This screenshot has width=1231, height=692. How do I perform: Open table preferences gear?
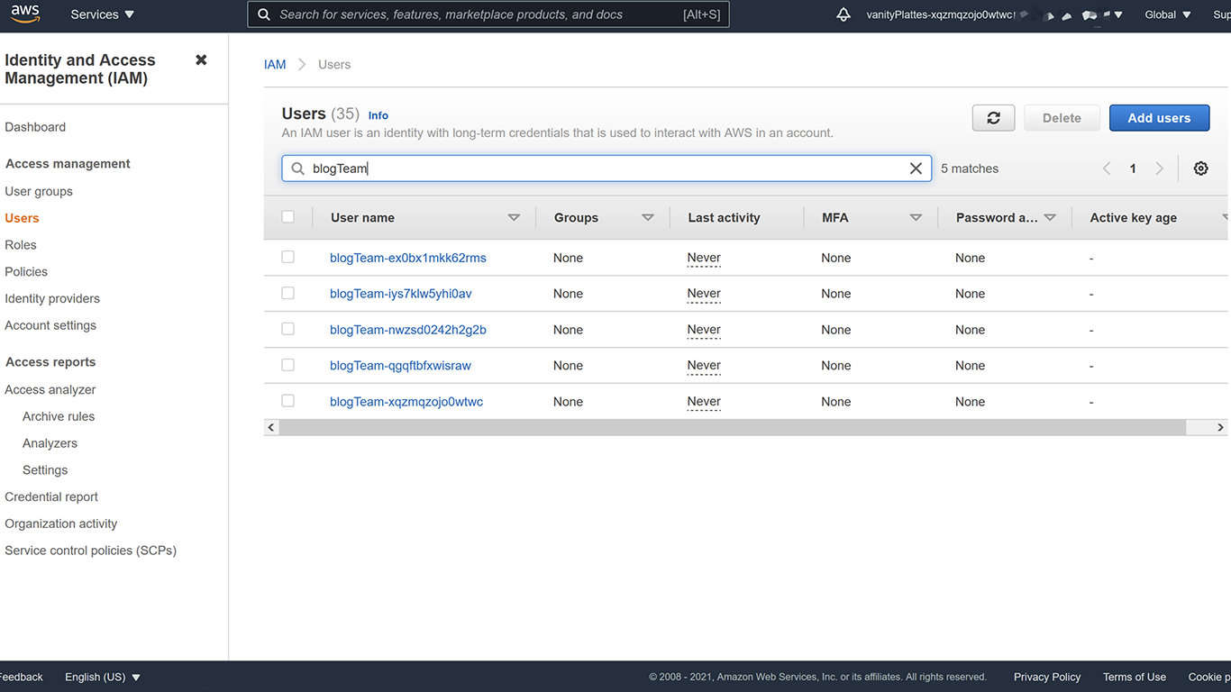1200,168
